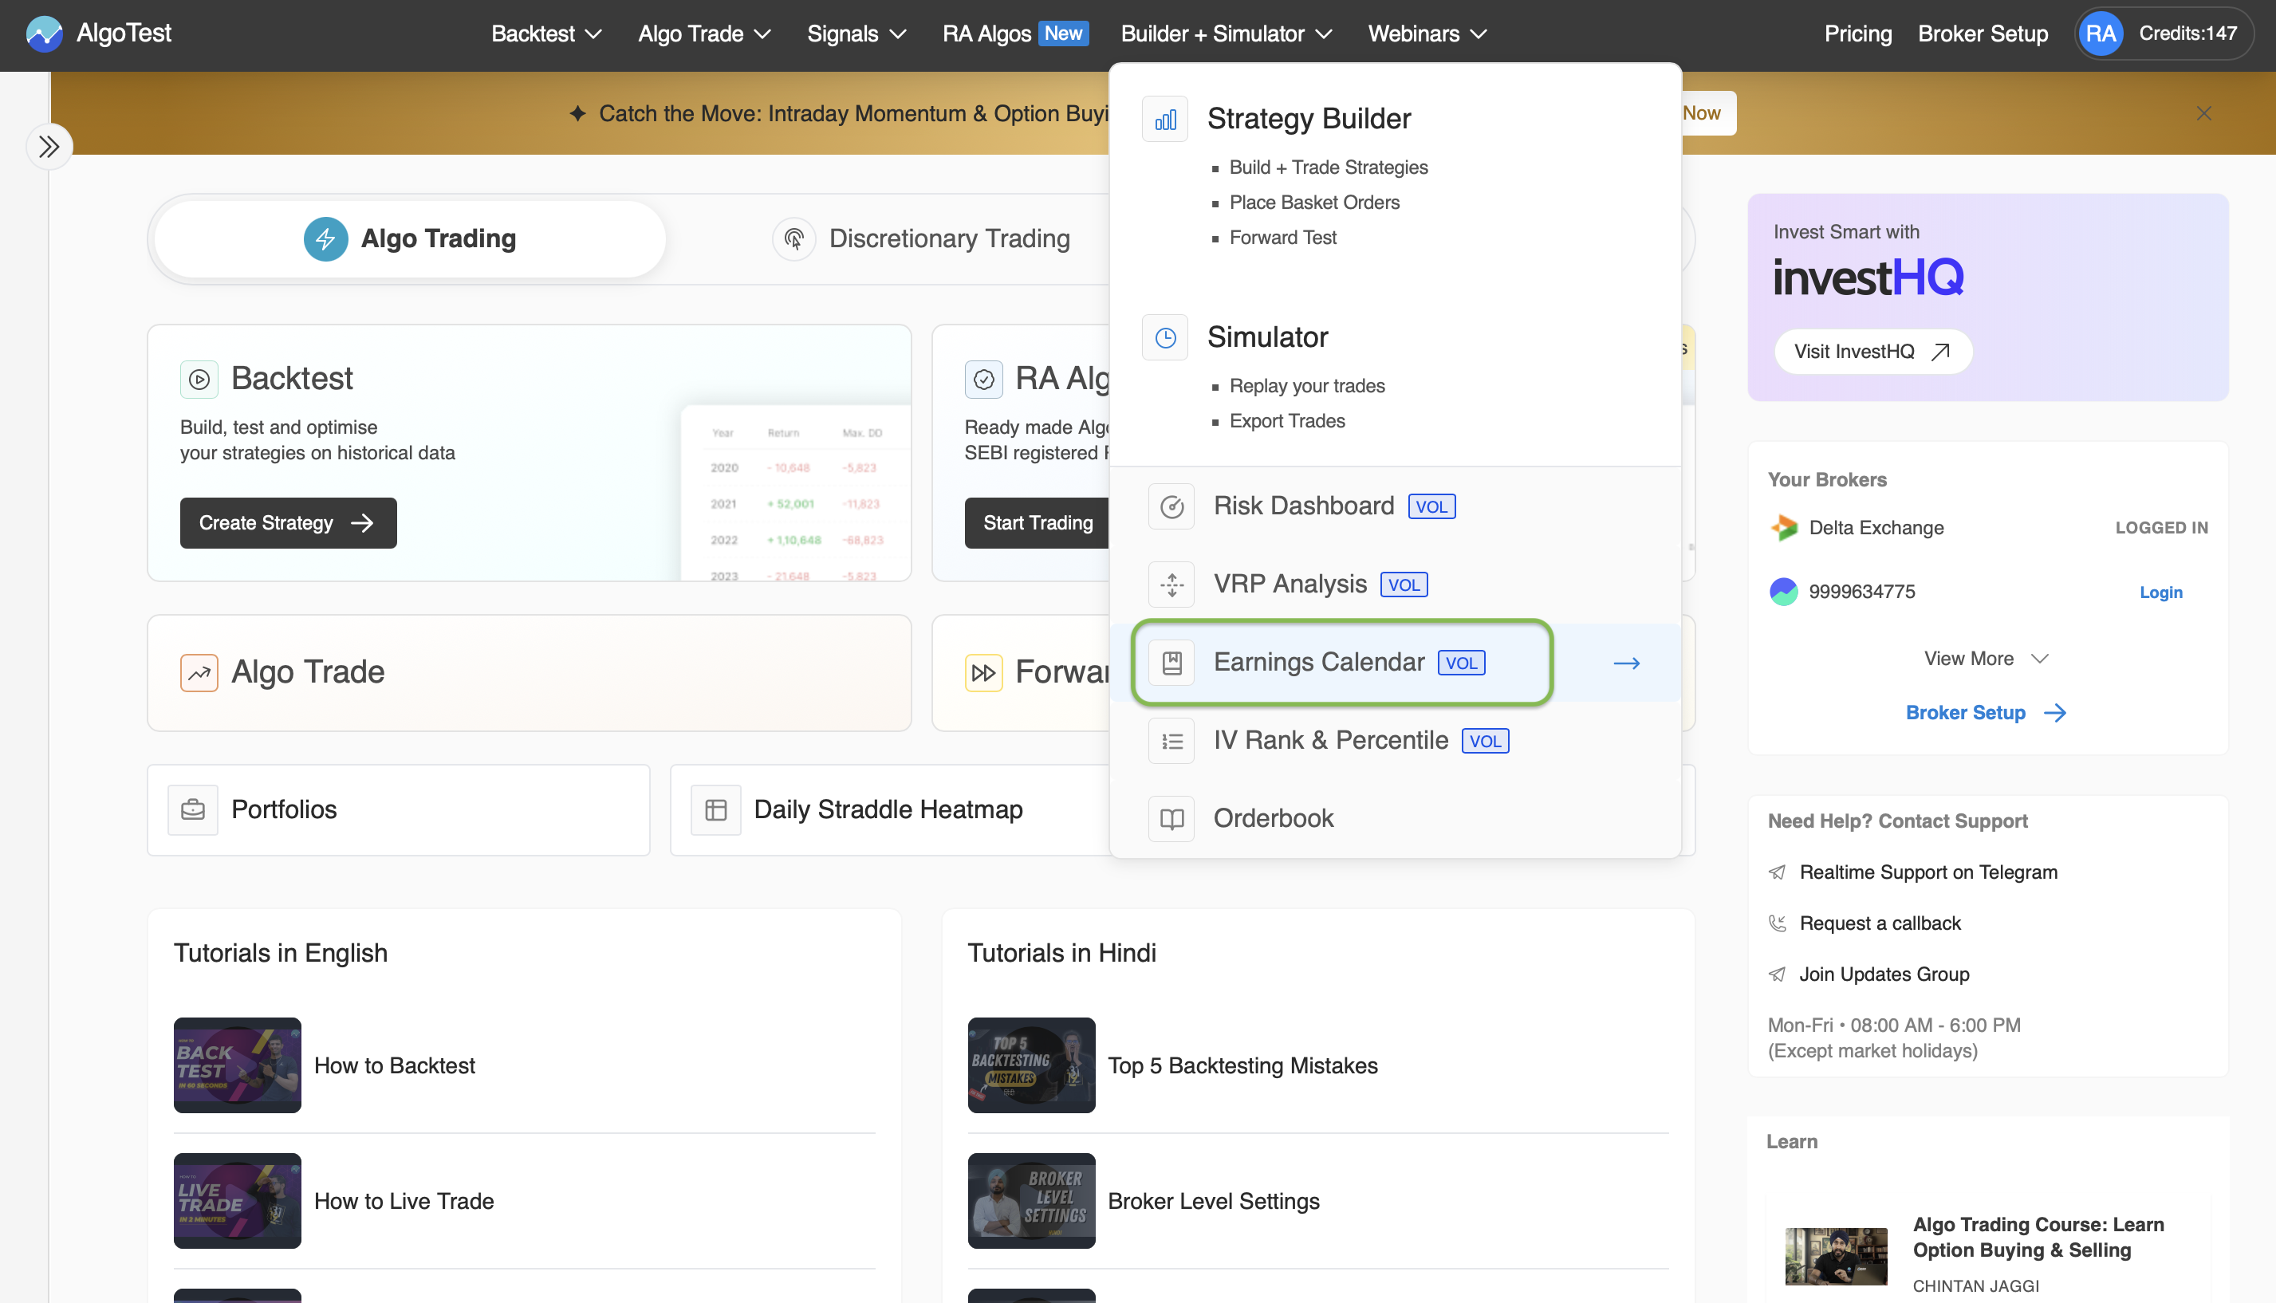Switch to the Algo Trading tab

pos(410,239)
